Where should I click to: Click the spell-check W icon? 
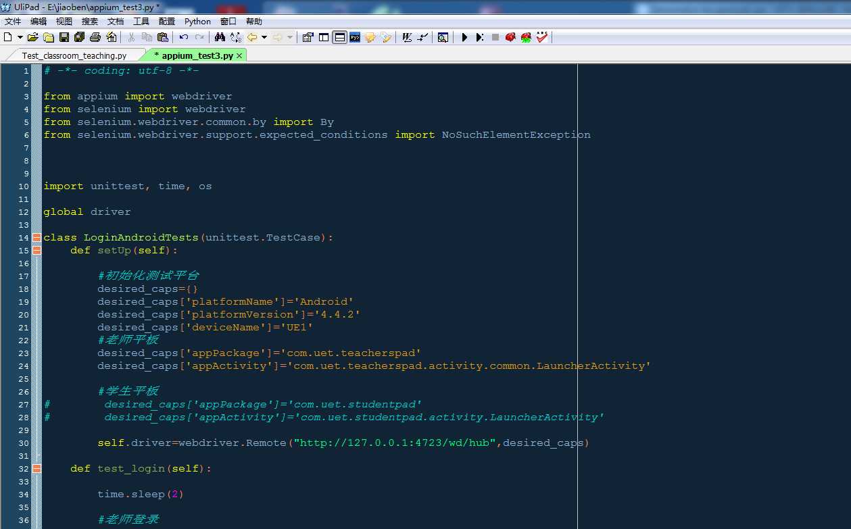(407, 37)
